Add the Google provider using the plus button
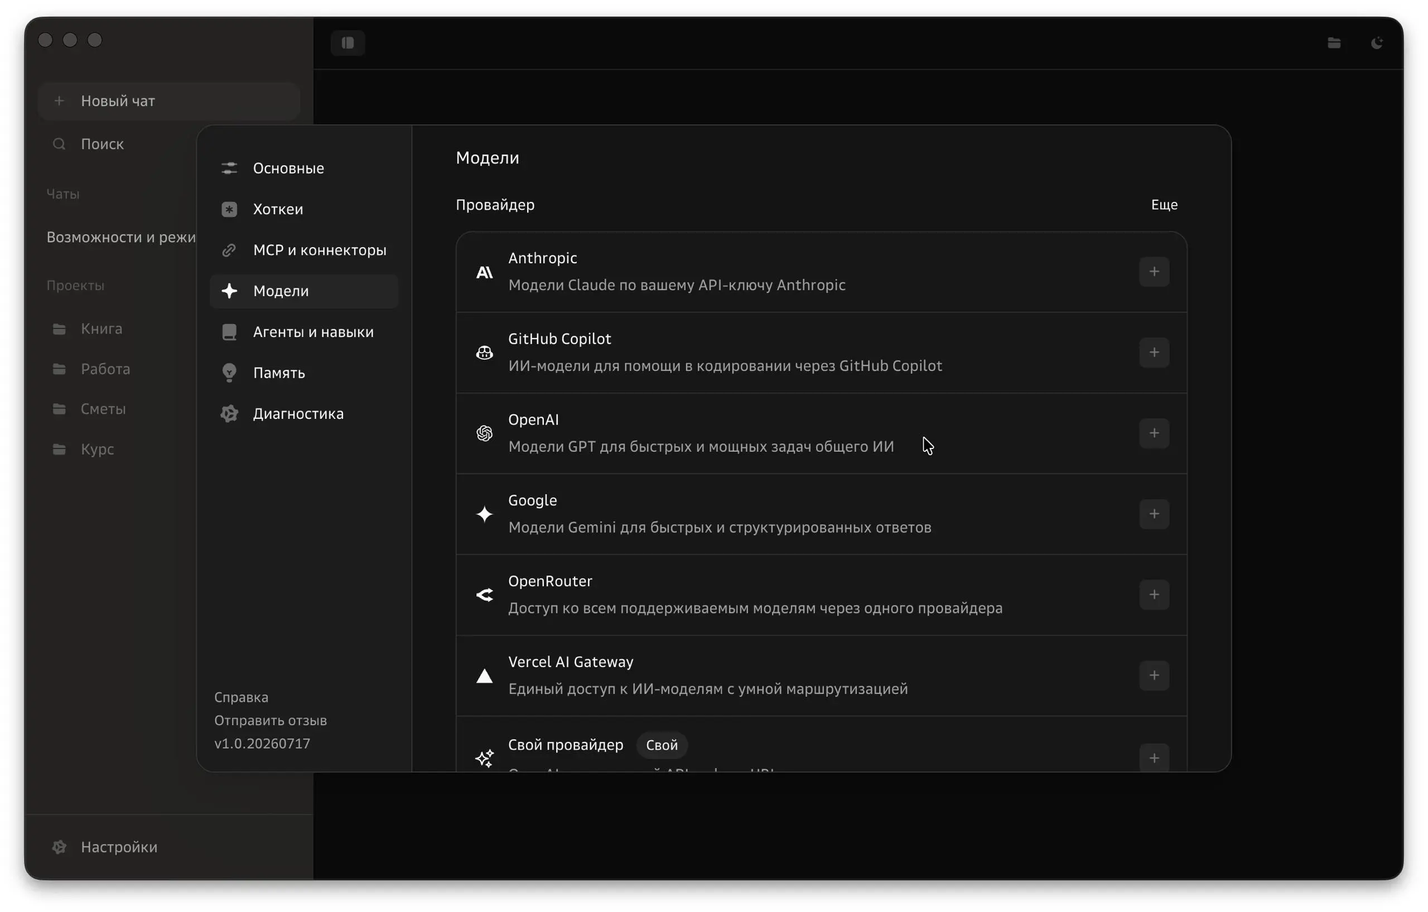 [1154, 514]
